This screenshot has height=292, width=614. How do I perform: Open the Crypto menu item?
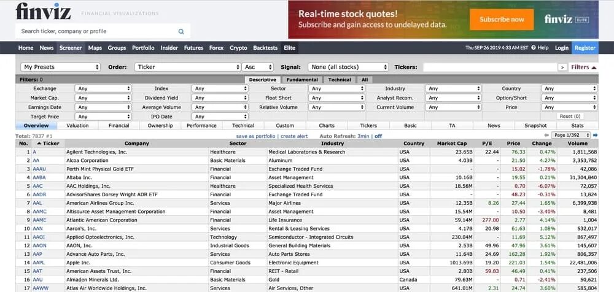coord(238,48)
